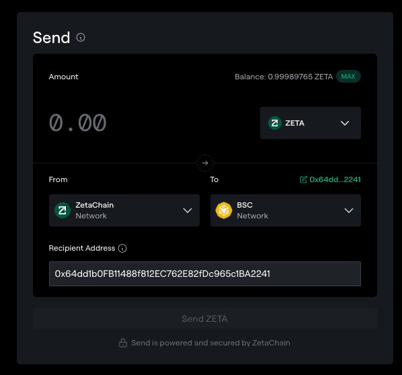This screenshot has width=402, height=375.
Task: Expand the ZetaChain Network source dropdown
Action: [x=124, y=210]
